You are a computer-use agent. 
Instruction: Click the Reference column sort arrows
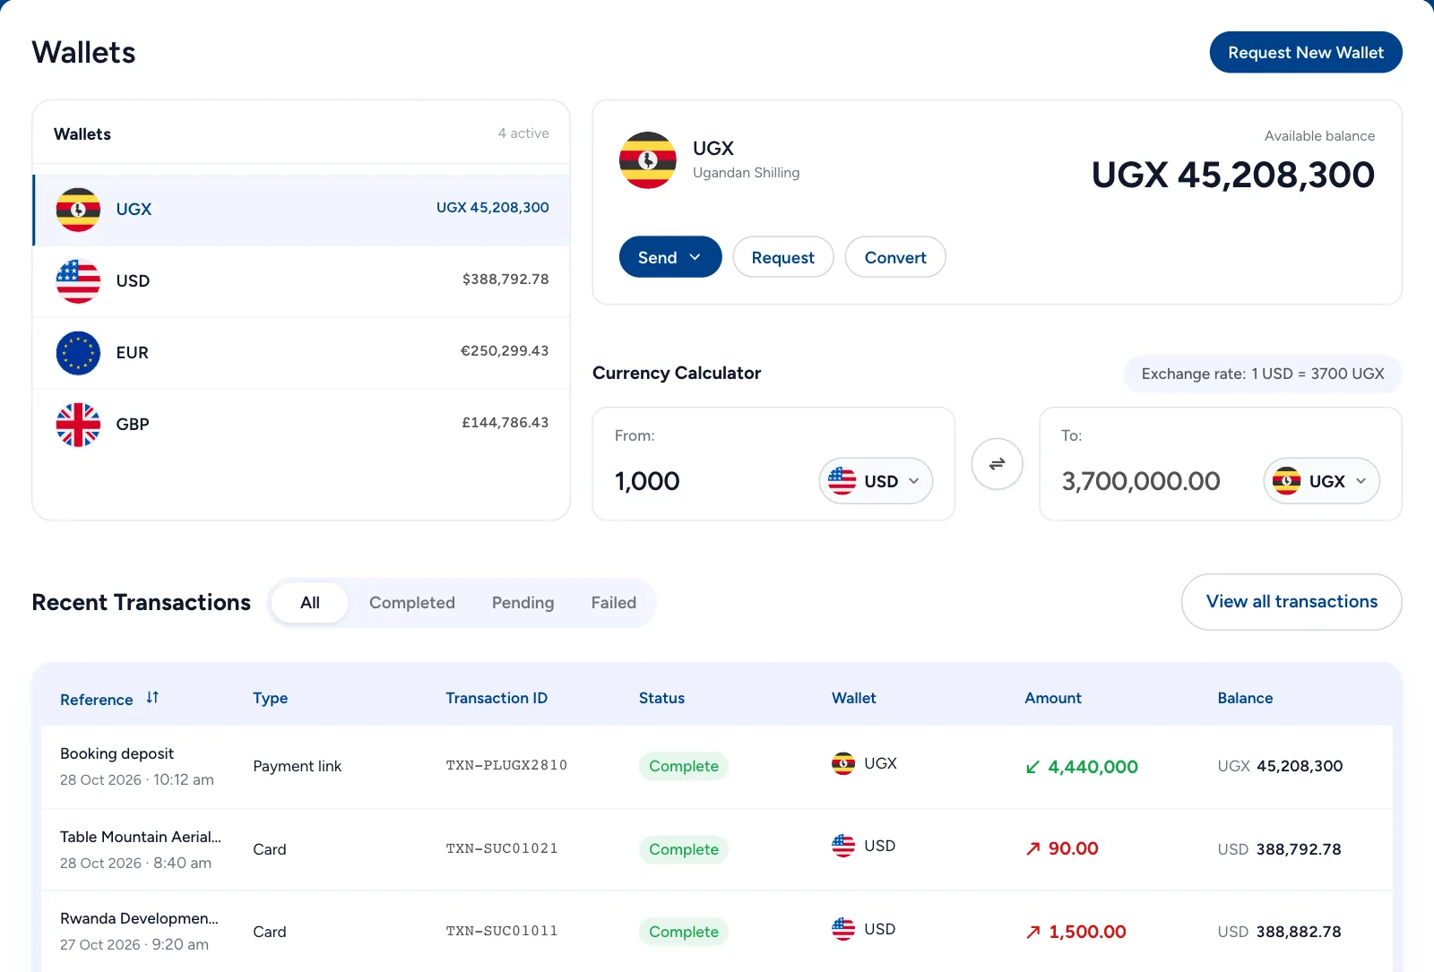point(152,698)
